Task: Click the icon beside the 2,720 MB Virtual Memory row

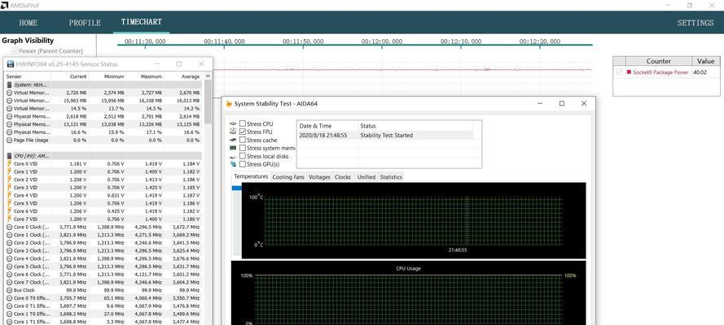Action: coord(10,93)
